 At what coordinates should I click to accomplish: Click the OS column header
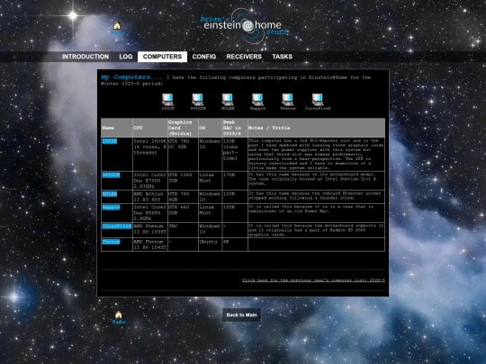(x=210, y=128)
